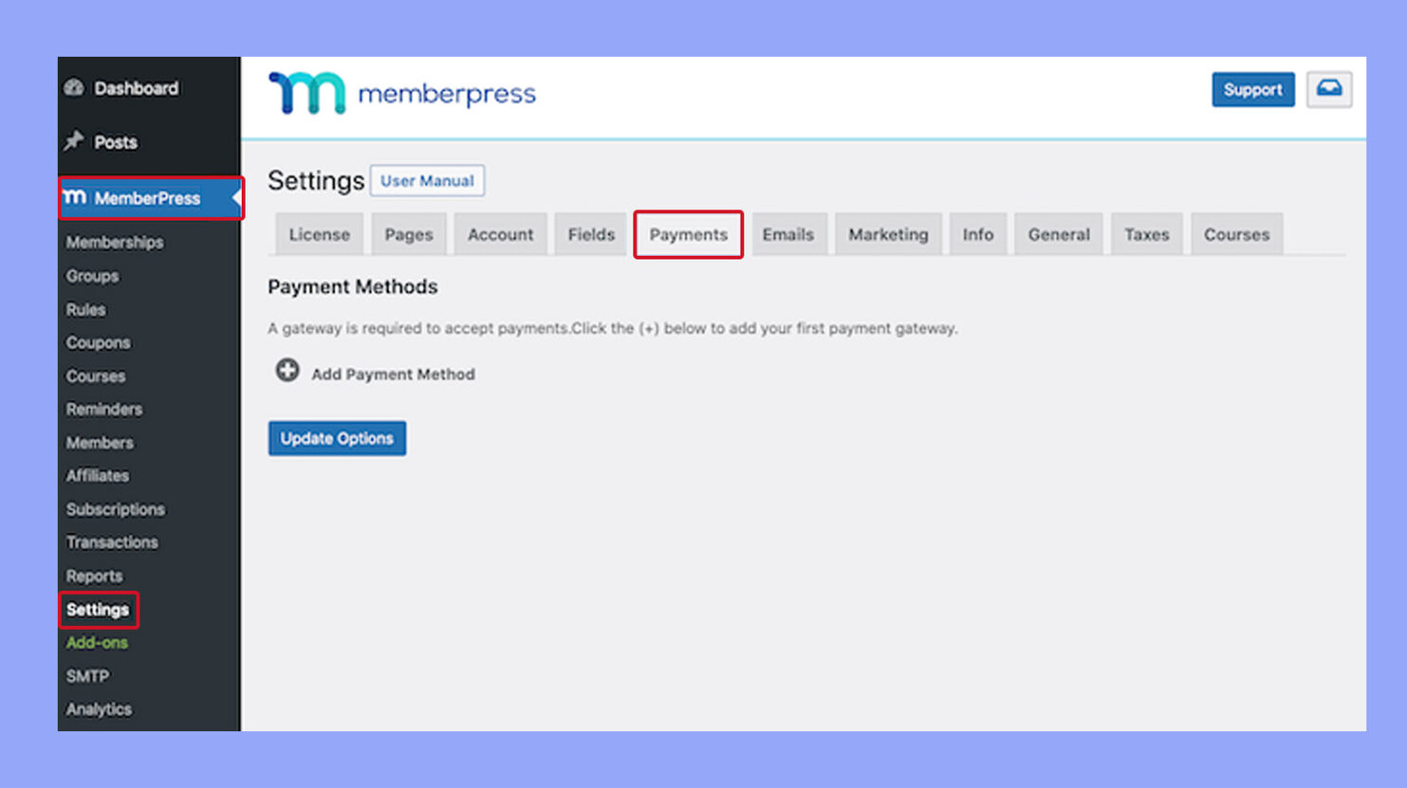This screenshot has height=788, width=1407.
Task: Click the Support button
Action: coord(1252,89)
